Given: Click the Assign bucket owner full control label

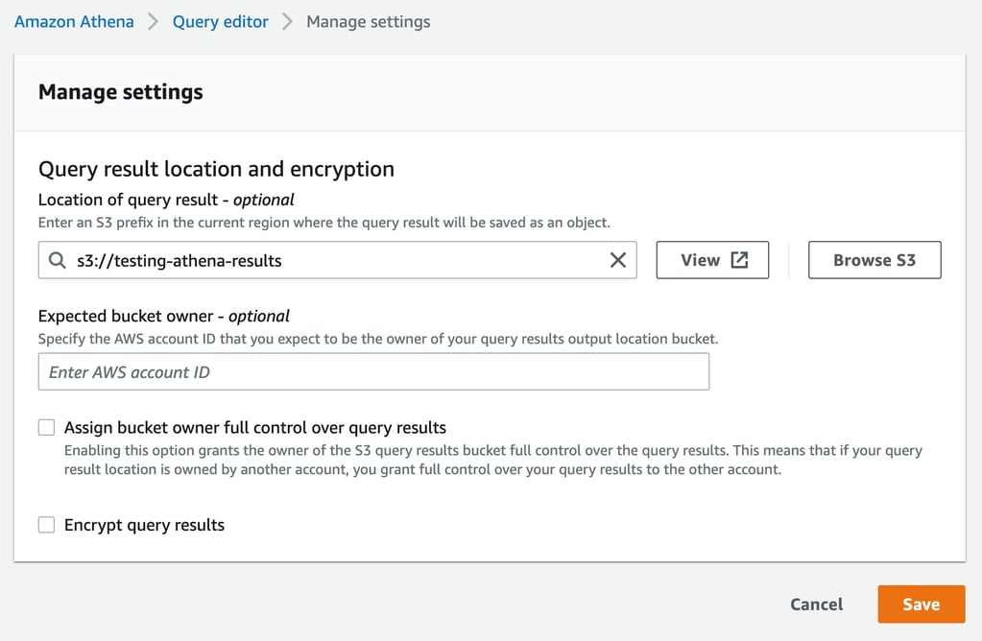Looking at the screenshot, I should [254, 427].
